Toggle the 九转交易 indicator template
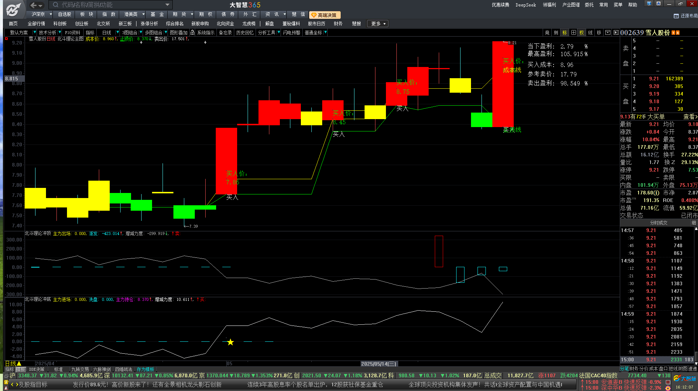This screenshot has width=698, height=391. pos(80,369)
